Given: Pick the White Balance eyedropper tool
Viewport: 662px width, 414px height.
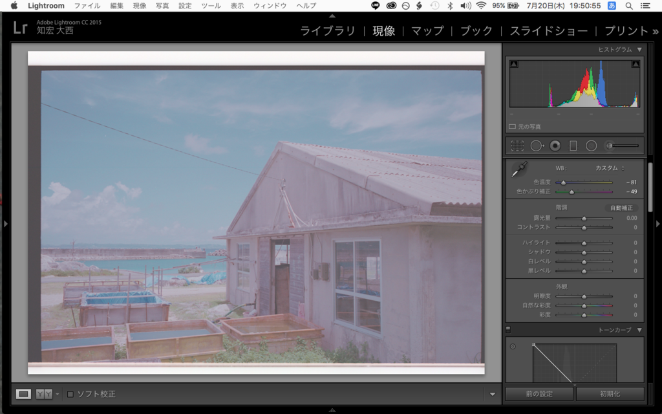Looking at the screenshot, I should [519, 169].
